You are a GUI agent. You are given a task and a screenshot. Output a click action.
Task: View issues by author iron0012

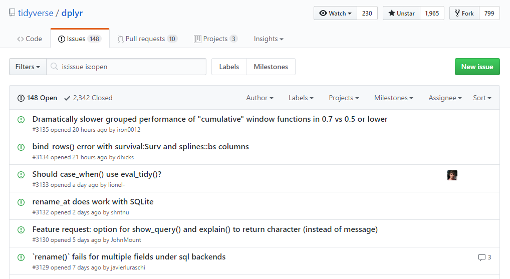[129, 130]
